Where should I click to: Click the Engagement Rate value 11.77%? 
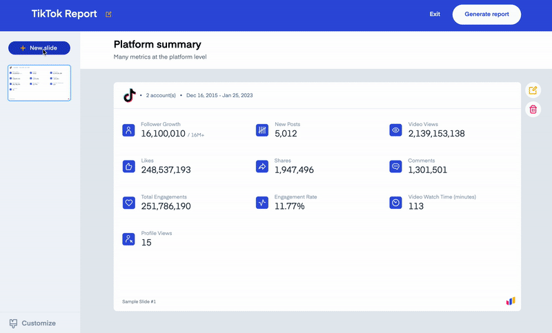tap(289, 206)
